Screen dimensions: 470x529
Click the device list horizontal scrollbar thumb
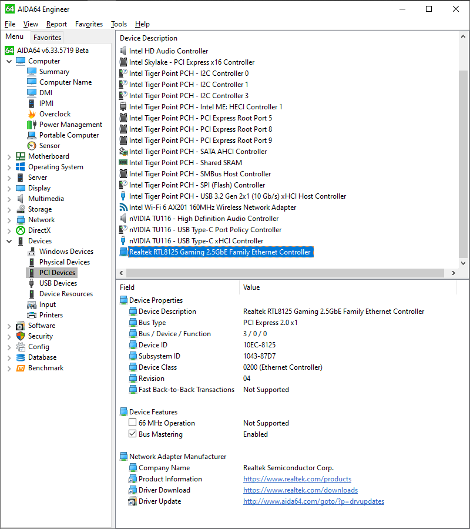286,273
